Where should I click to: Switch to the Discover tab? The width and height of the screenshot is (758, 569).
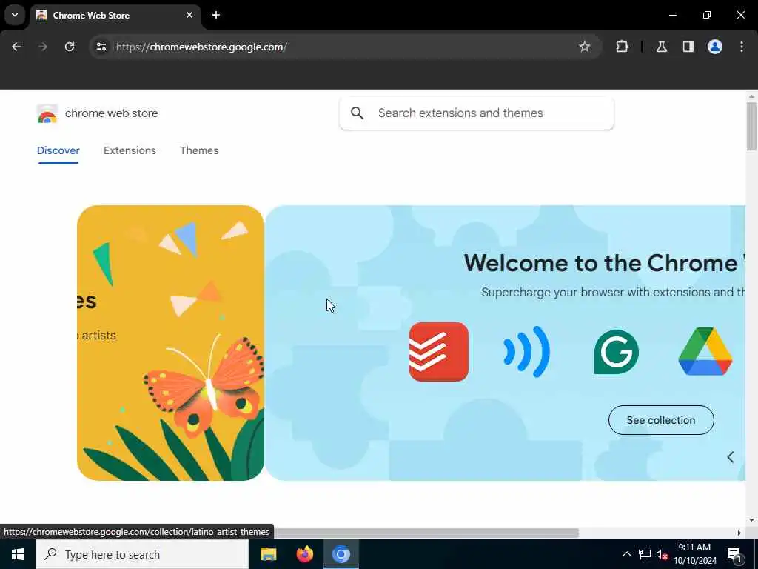coord(58,150)
